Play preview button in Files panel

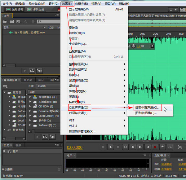coord(25,71)
